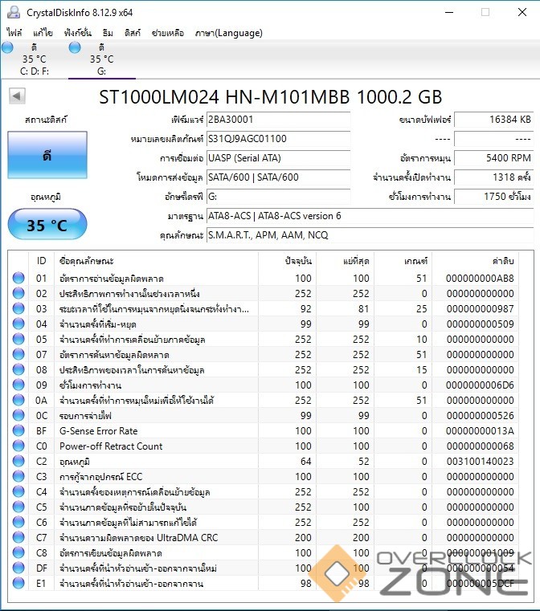Viewport: 540px width, 611px height.
Task: Click the status orb for attribute C2
Action: 18,461
